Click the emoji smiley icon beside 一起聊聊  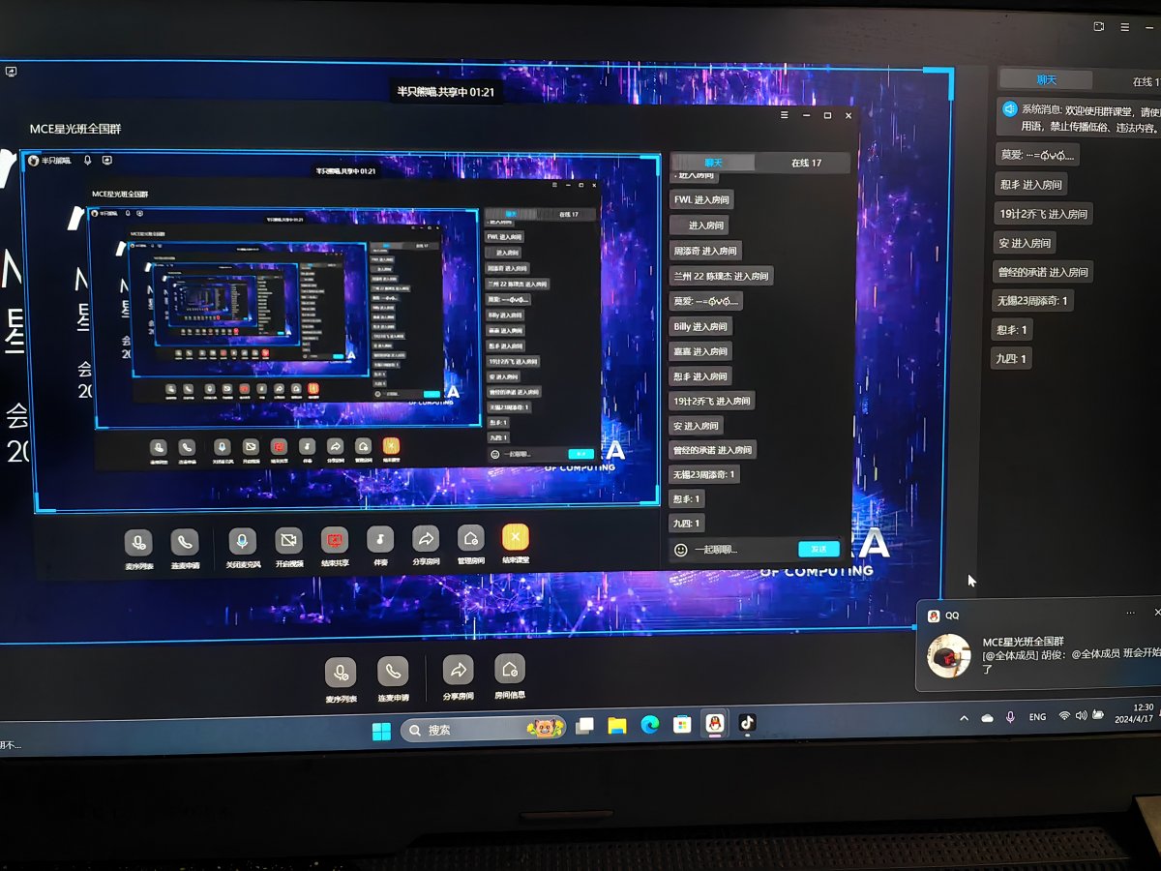point(681,550)
